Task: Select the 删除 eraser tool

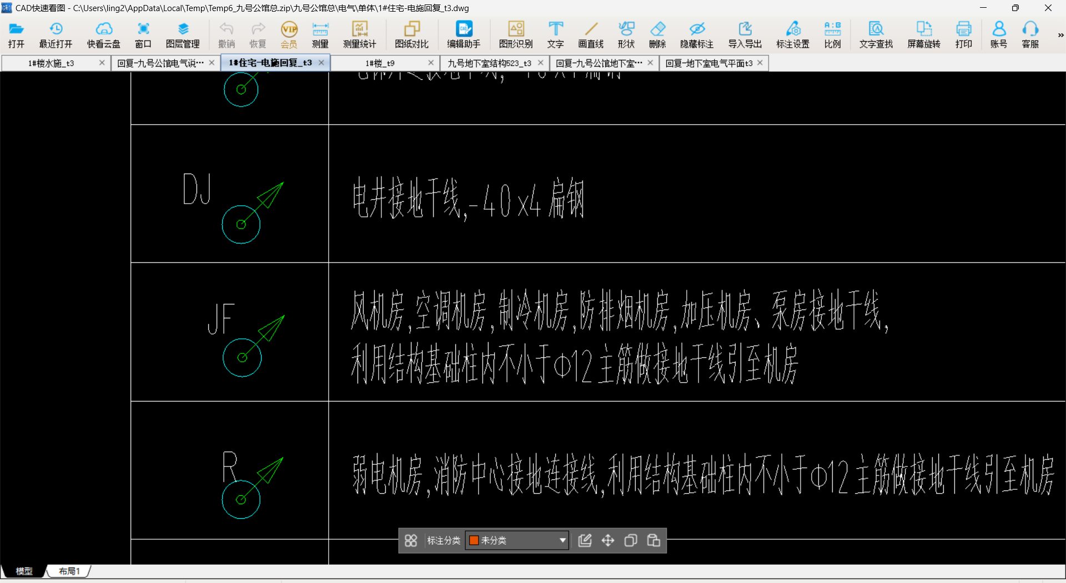Action: 657,35
